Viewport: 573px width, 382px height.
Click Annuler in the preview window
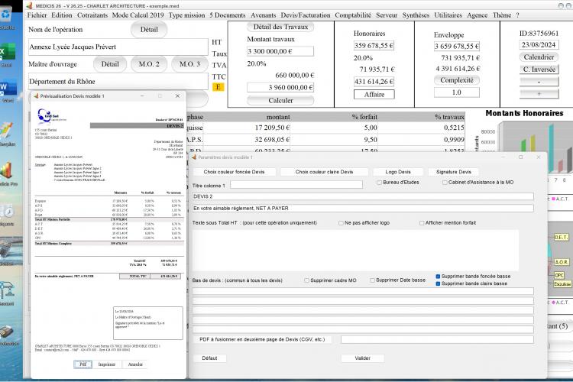coord(135,364)
